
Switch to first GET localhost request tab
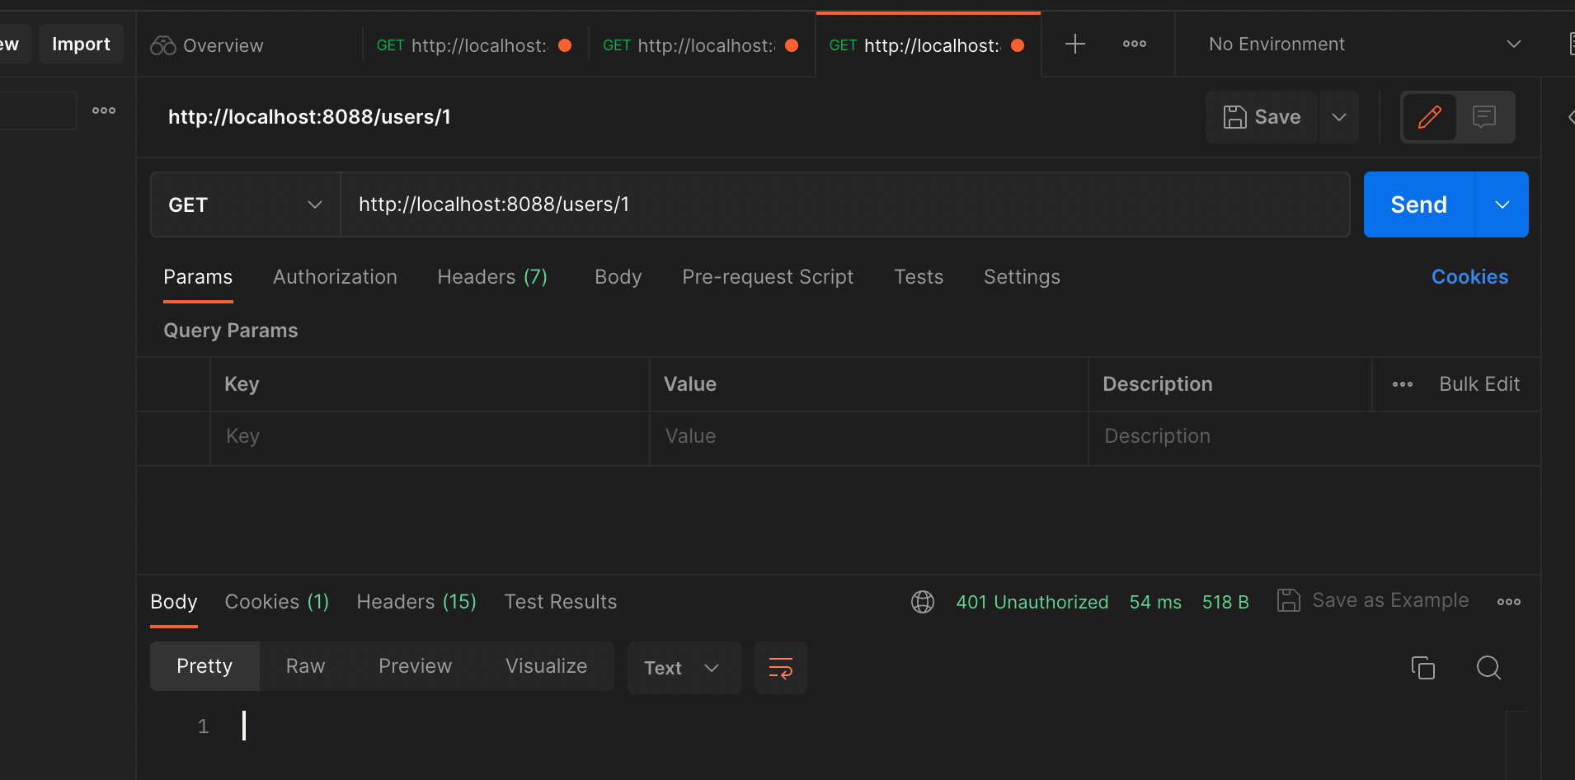click(474, 45)
